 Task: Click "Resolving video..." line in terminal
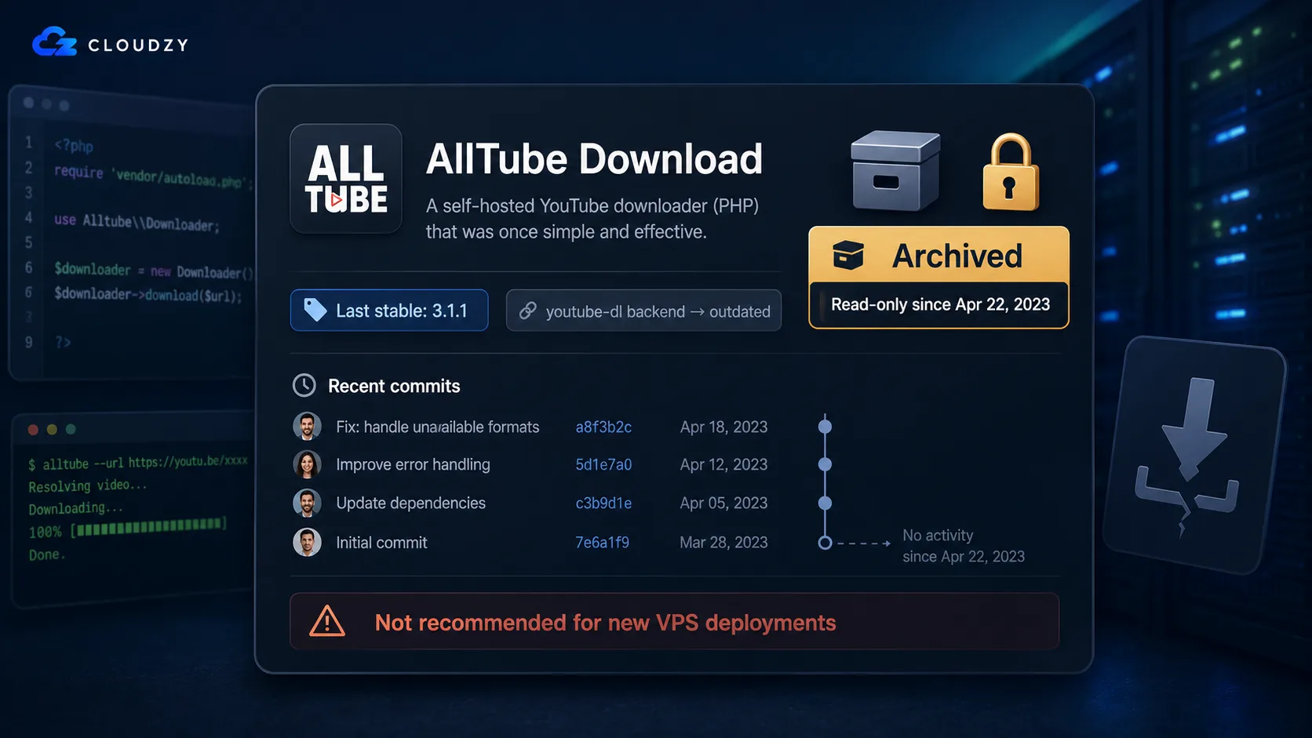pos(88,485)
